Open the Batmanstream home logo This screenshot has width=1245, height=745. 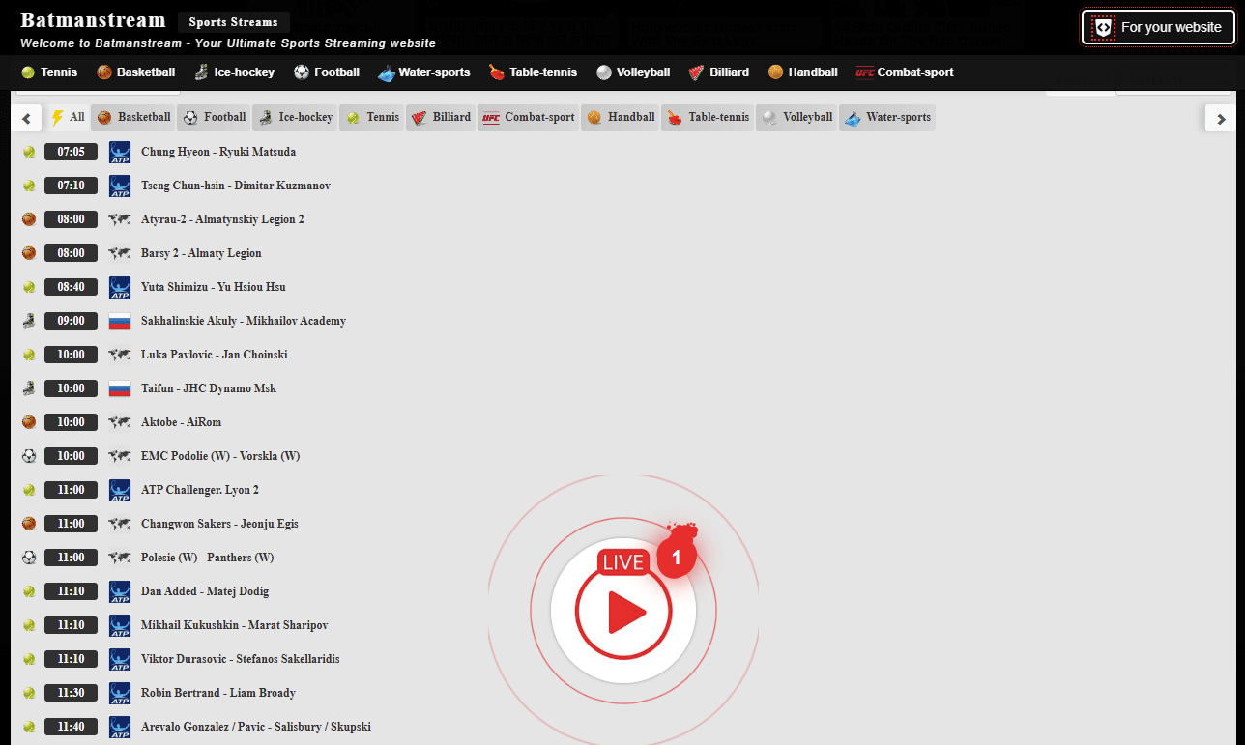[x=93, y=20]
